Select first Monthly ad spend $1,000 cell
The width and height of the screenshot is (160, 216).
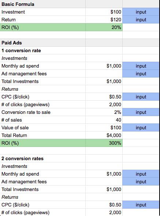click(x=104, y=66)
